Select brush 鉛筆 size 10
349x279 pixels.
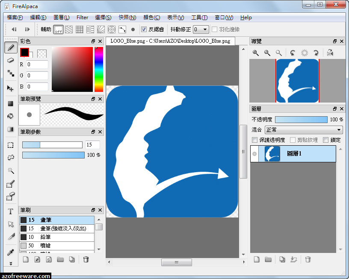tap(57, 237)
